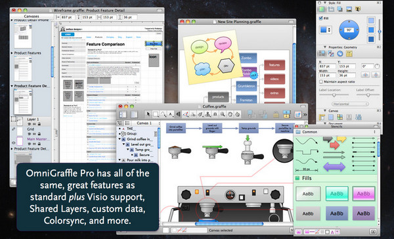
Task: Open the image fill inspector icon
Action: (349, 9)
